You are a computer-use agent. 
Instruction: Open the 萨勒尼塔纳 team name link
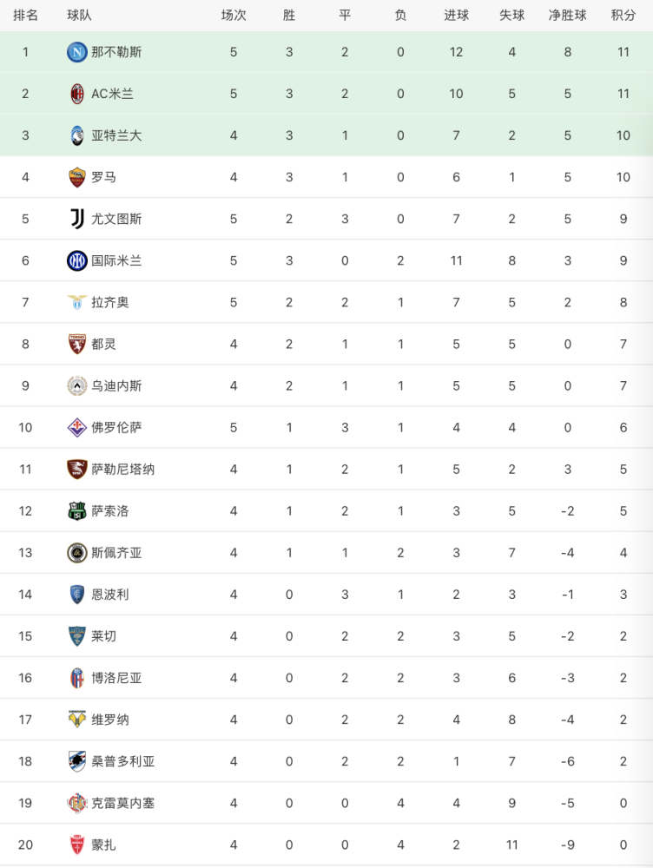click(x=123, y=470)
